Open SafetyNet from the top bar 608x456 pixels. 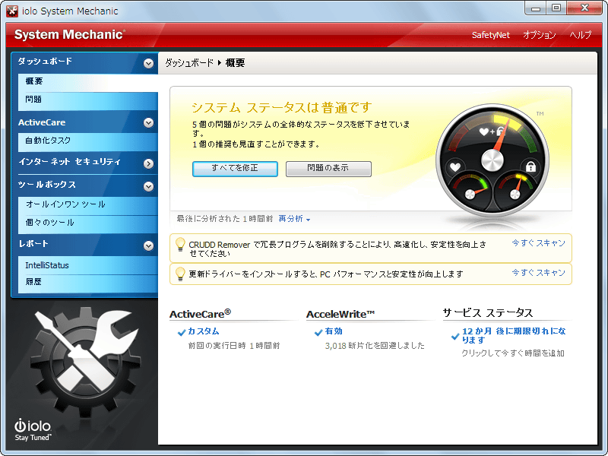click(490, 35)
